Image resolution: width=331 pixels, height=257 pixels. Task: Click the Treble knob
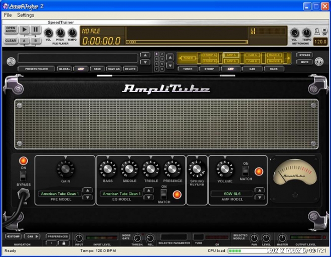[150, 169]
